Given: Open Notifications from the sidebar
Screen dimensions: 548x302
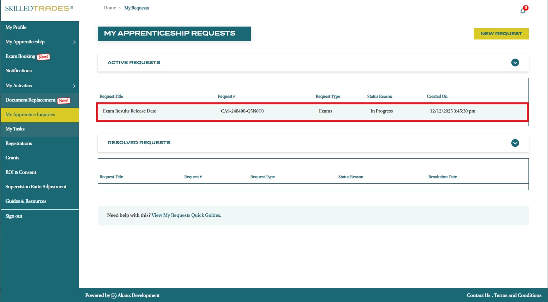Looking at the screenshot, I should click(x=18, y=71).
